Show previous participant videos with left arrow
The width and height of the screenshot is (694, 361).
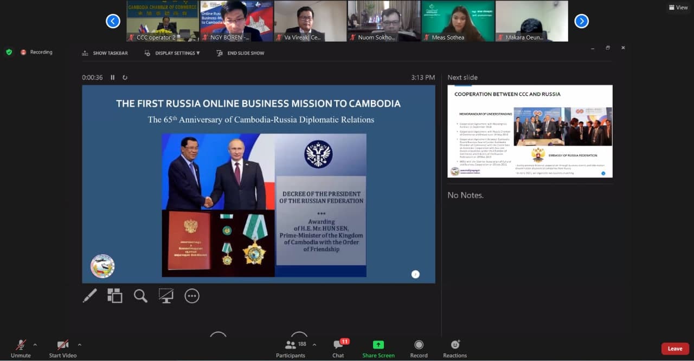pos(113,21)
